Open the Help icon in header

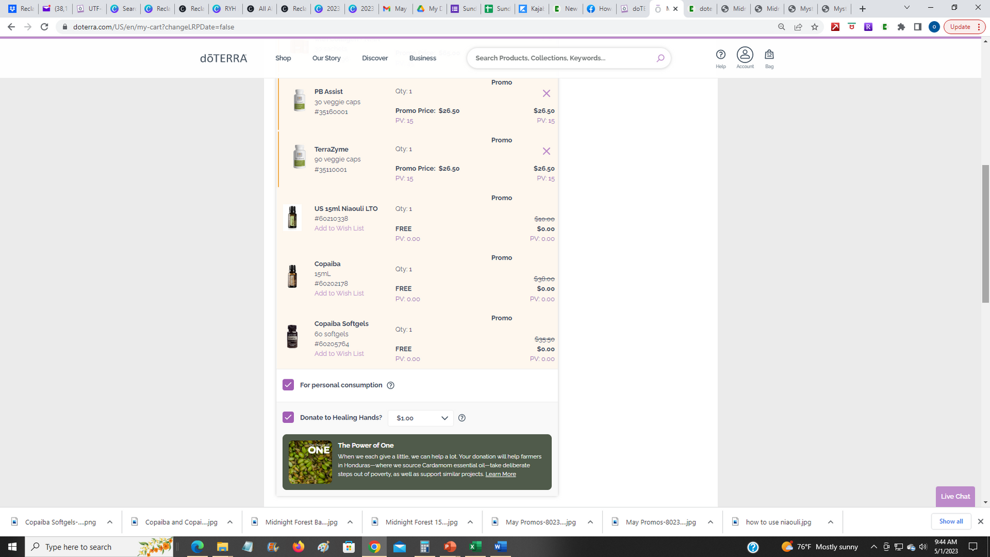pyautogui.click(x=720, y=55)
